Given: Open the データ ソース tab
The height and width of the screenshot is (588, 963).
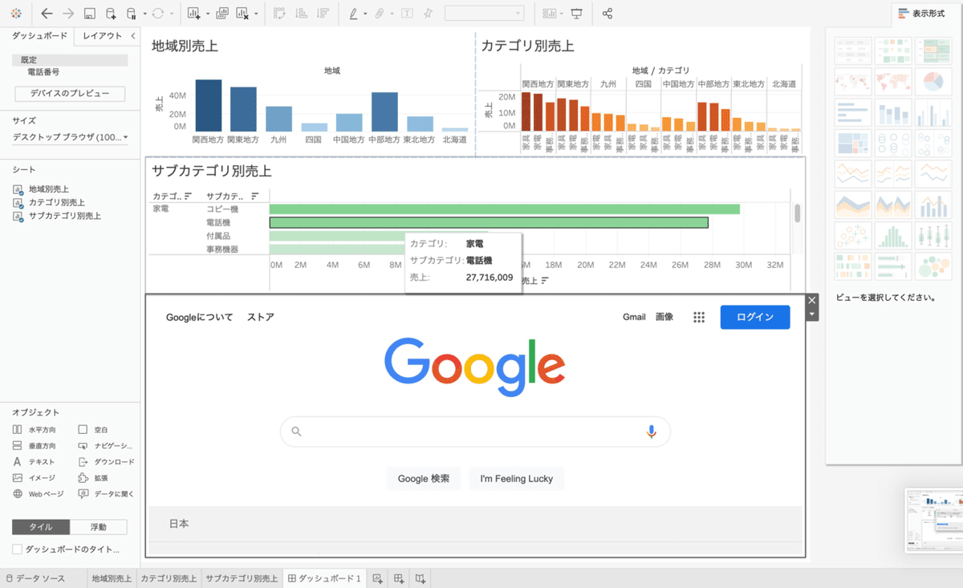Looking at the screenshot, I should (36, 578).
